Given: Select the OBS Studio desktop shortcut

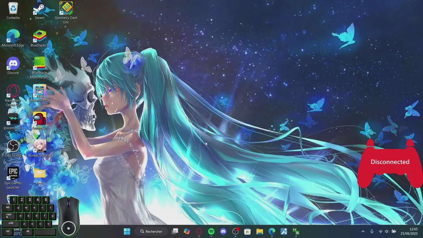Looking at the screenshot, I should 13,148.
